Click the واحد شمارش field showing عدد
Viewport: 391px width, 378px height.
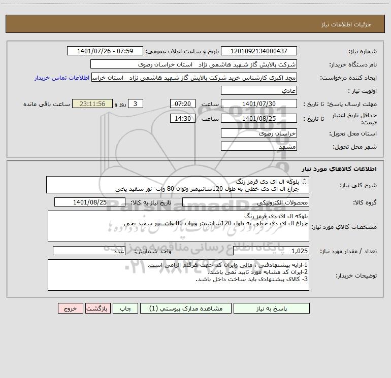pyautogui.click(x=89, y=251)
